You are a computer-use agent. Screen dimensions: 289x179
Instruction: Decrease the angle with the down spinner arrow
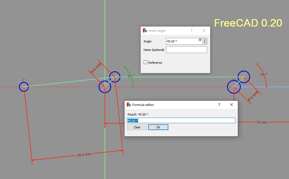point(205,43)
